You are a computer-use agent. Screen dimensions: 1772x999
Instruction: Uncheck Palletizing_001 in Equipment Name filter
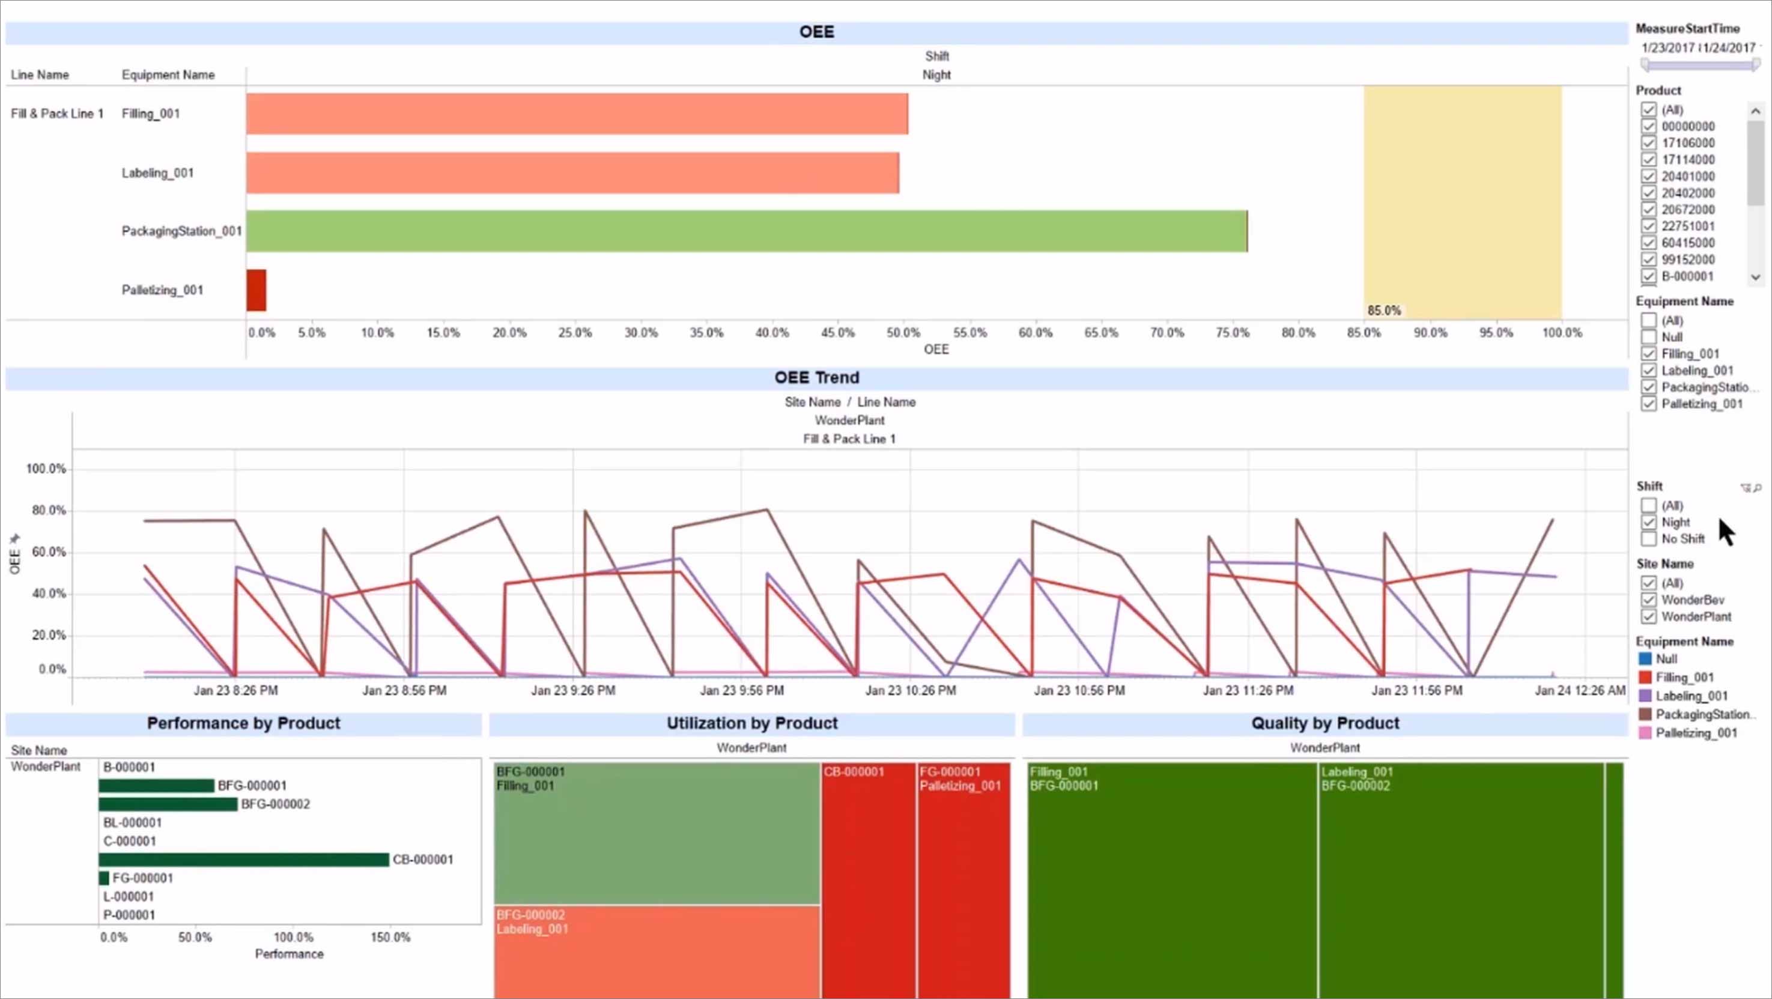click(1648, 403)
